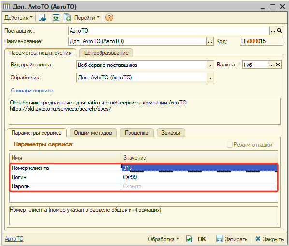289x246 pixels.
Task: Select the Логин value cell Car99
Action: (199, 177)
